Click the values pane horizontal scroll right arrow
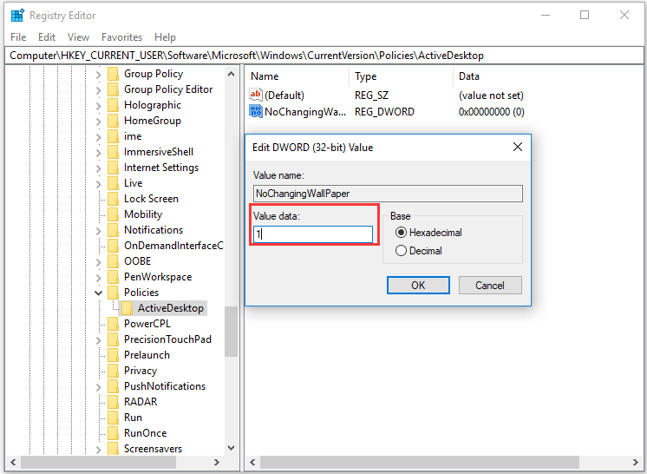The image size is (647, 474). [x=635, y=462]
